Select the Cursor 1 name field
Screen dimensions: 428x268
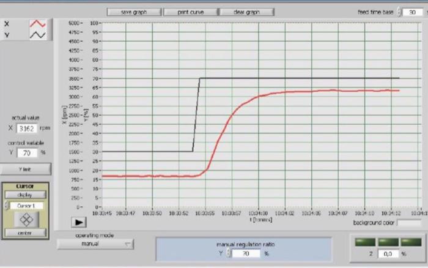pos(26,206)
